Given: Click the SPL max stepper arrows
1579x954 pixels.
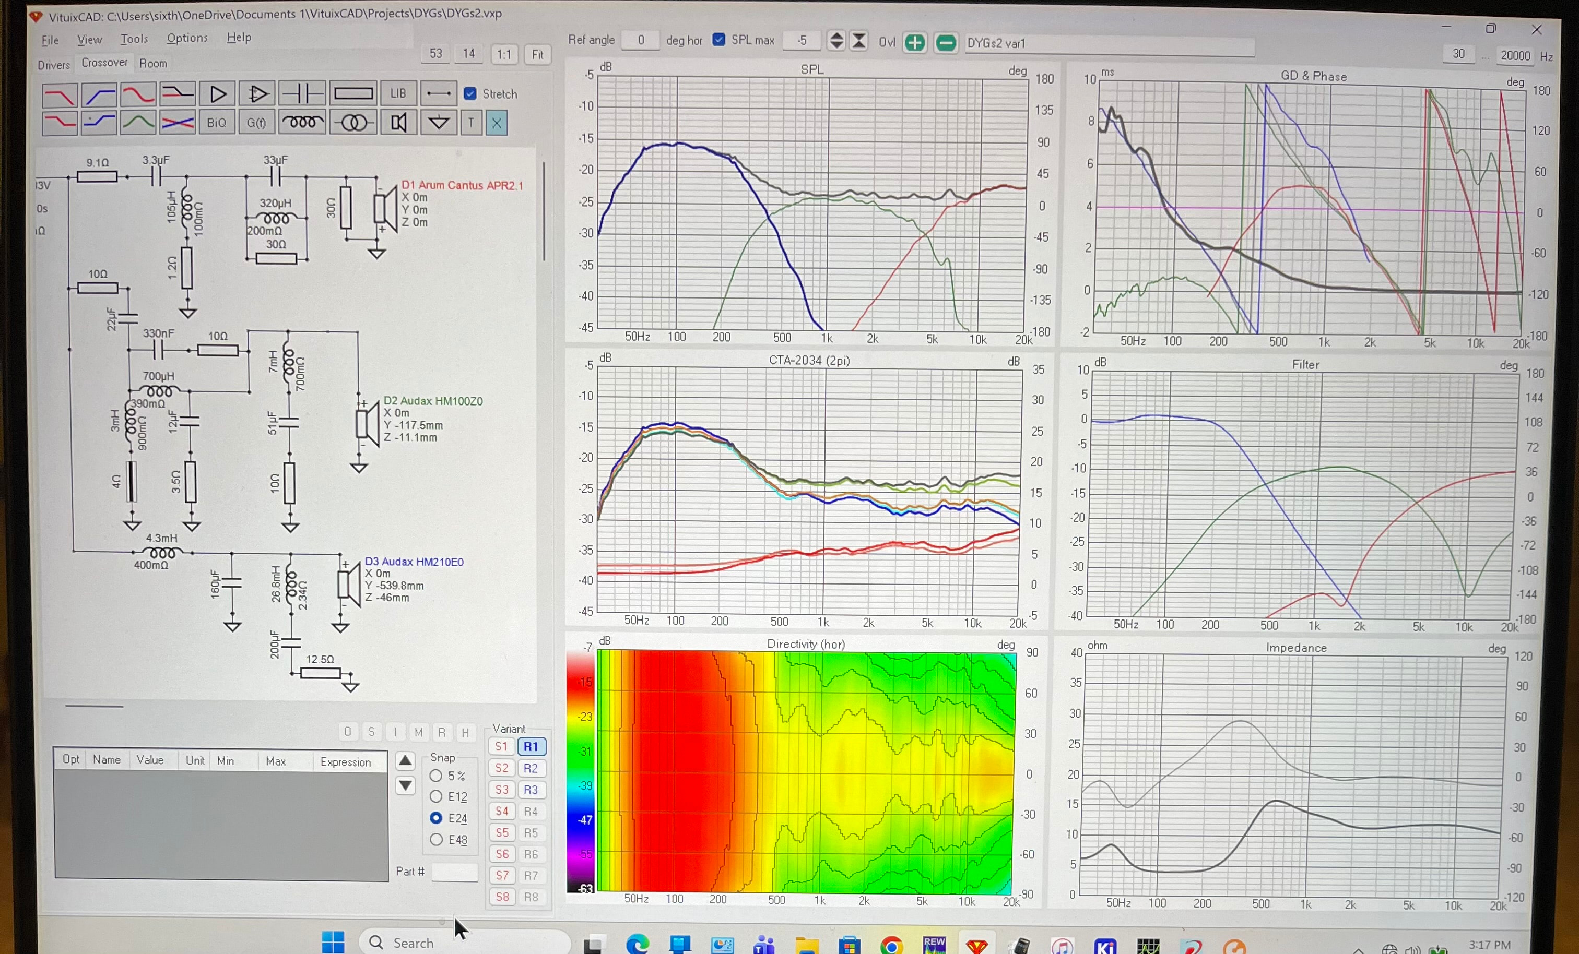Looking at the screenshot, I should [835, 40].
